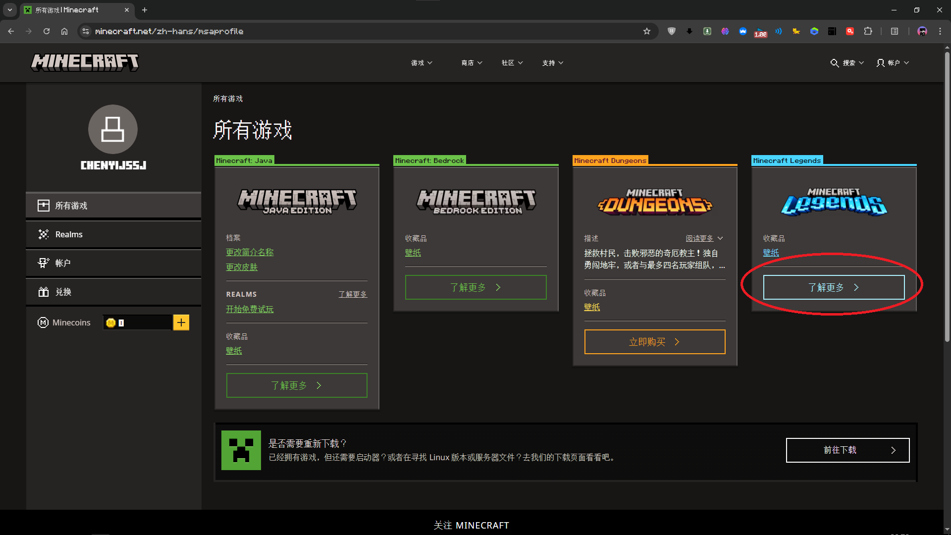This screenshot has height=535, width=951.
Task: Click the Minecoins M coin icon
Action: point(43,322)
